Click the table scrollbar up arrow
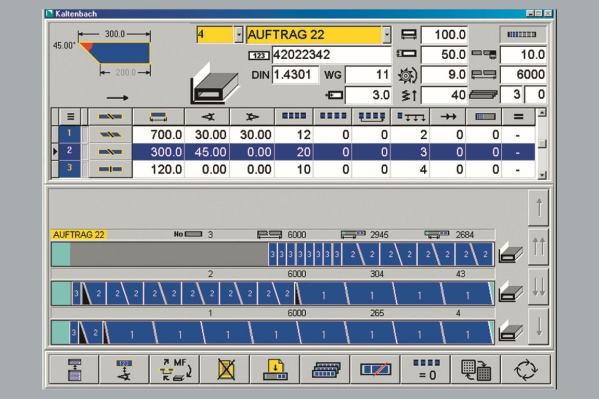This screenshot has width=599, height=399. click(542, 113)
